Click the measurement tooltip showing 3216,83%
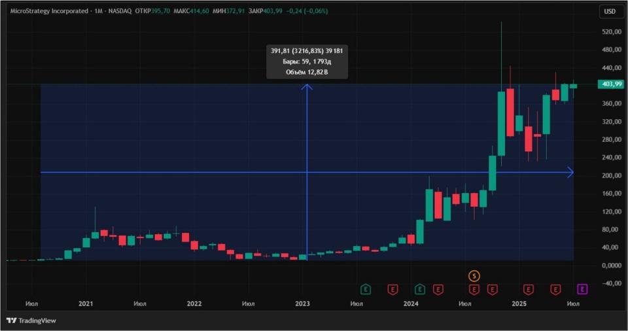 pyautogui.click(x=307, y=61)
